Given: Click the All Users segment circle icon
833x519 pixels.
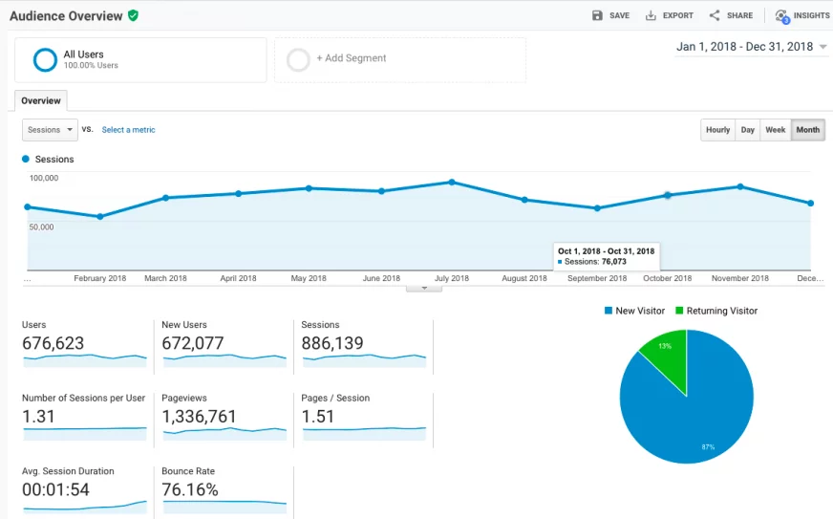Looking at the screenshot, I should tap(45, 60).
